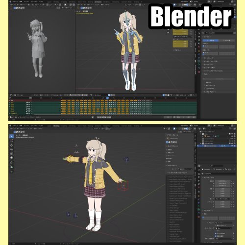The width and height of the screenshot is (245, 245).
Task: Activate the blue Select Box tool
Action: [x=12, y=136]
